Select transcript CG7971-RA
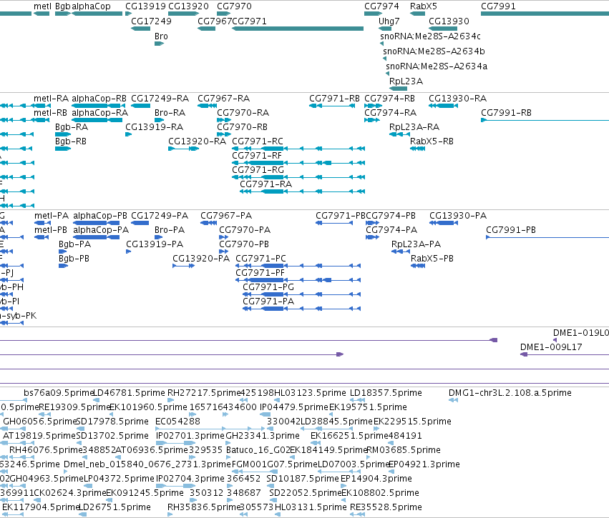The image size is (609, 518). point(303,191)
